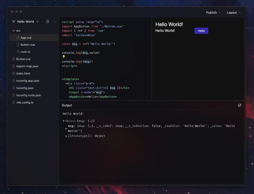Open Button.vue inside the src folder
This screenshot has width=254, height=194.
pyautogui.click(x=34, y=45)
